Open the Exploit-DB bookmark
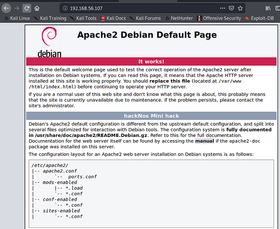This screenshot has height=229, width=280. [x=261, y=18]
